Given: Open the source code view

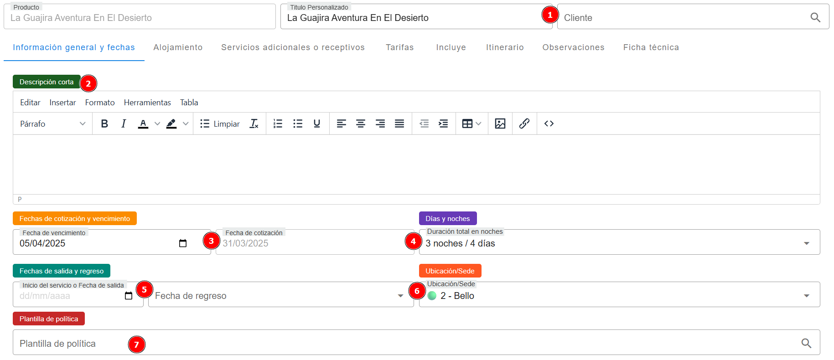Looking at the screenshot, I should pyautogui.click(x=549, y=123).
